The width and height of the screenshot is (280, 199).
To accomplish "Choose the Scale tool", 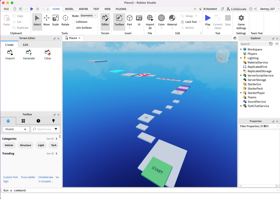I will [55, 21].
